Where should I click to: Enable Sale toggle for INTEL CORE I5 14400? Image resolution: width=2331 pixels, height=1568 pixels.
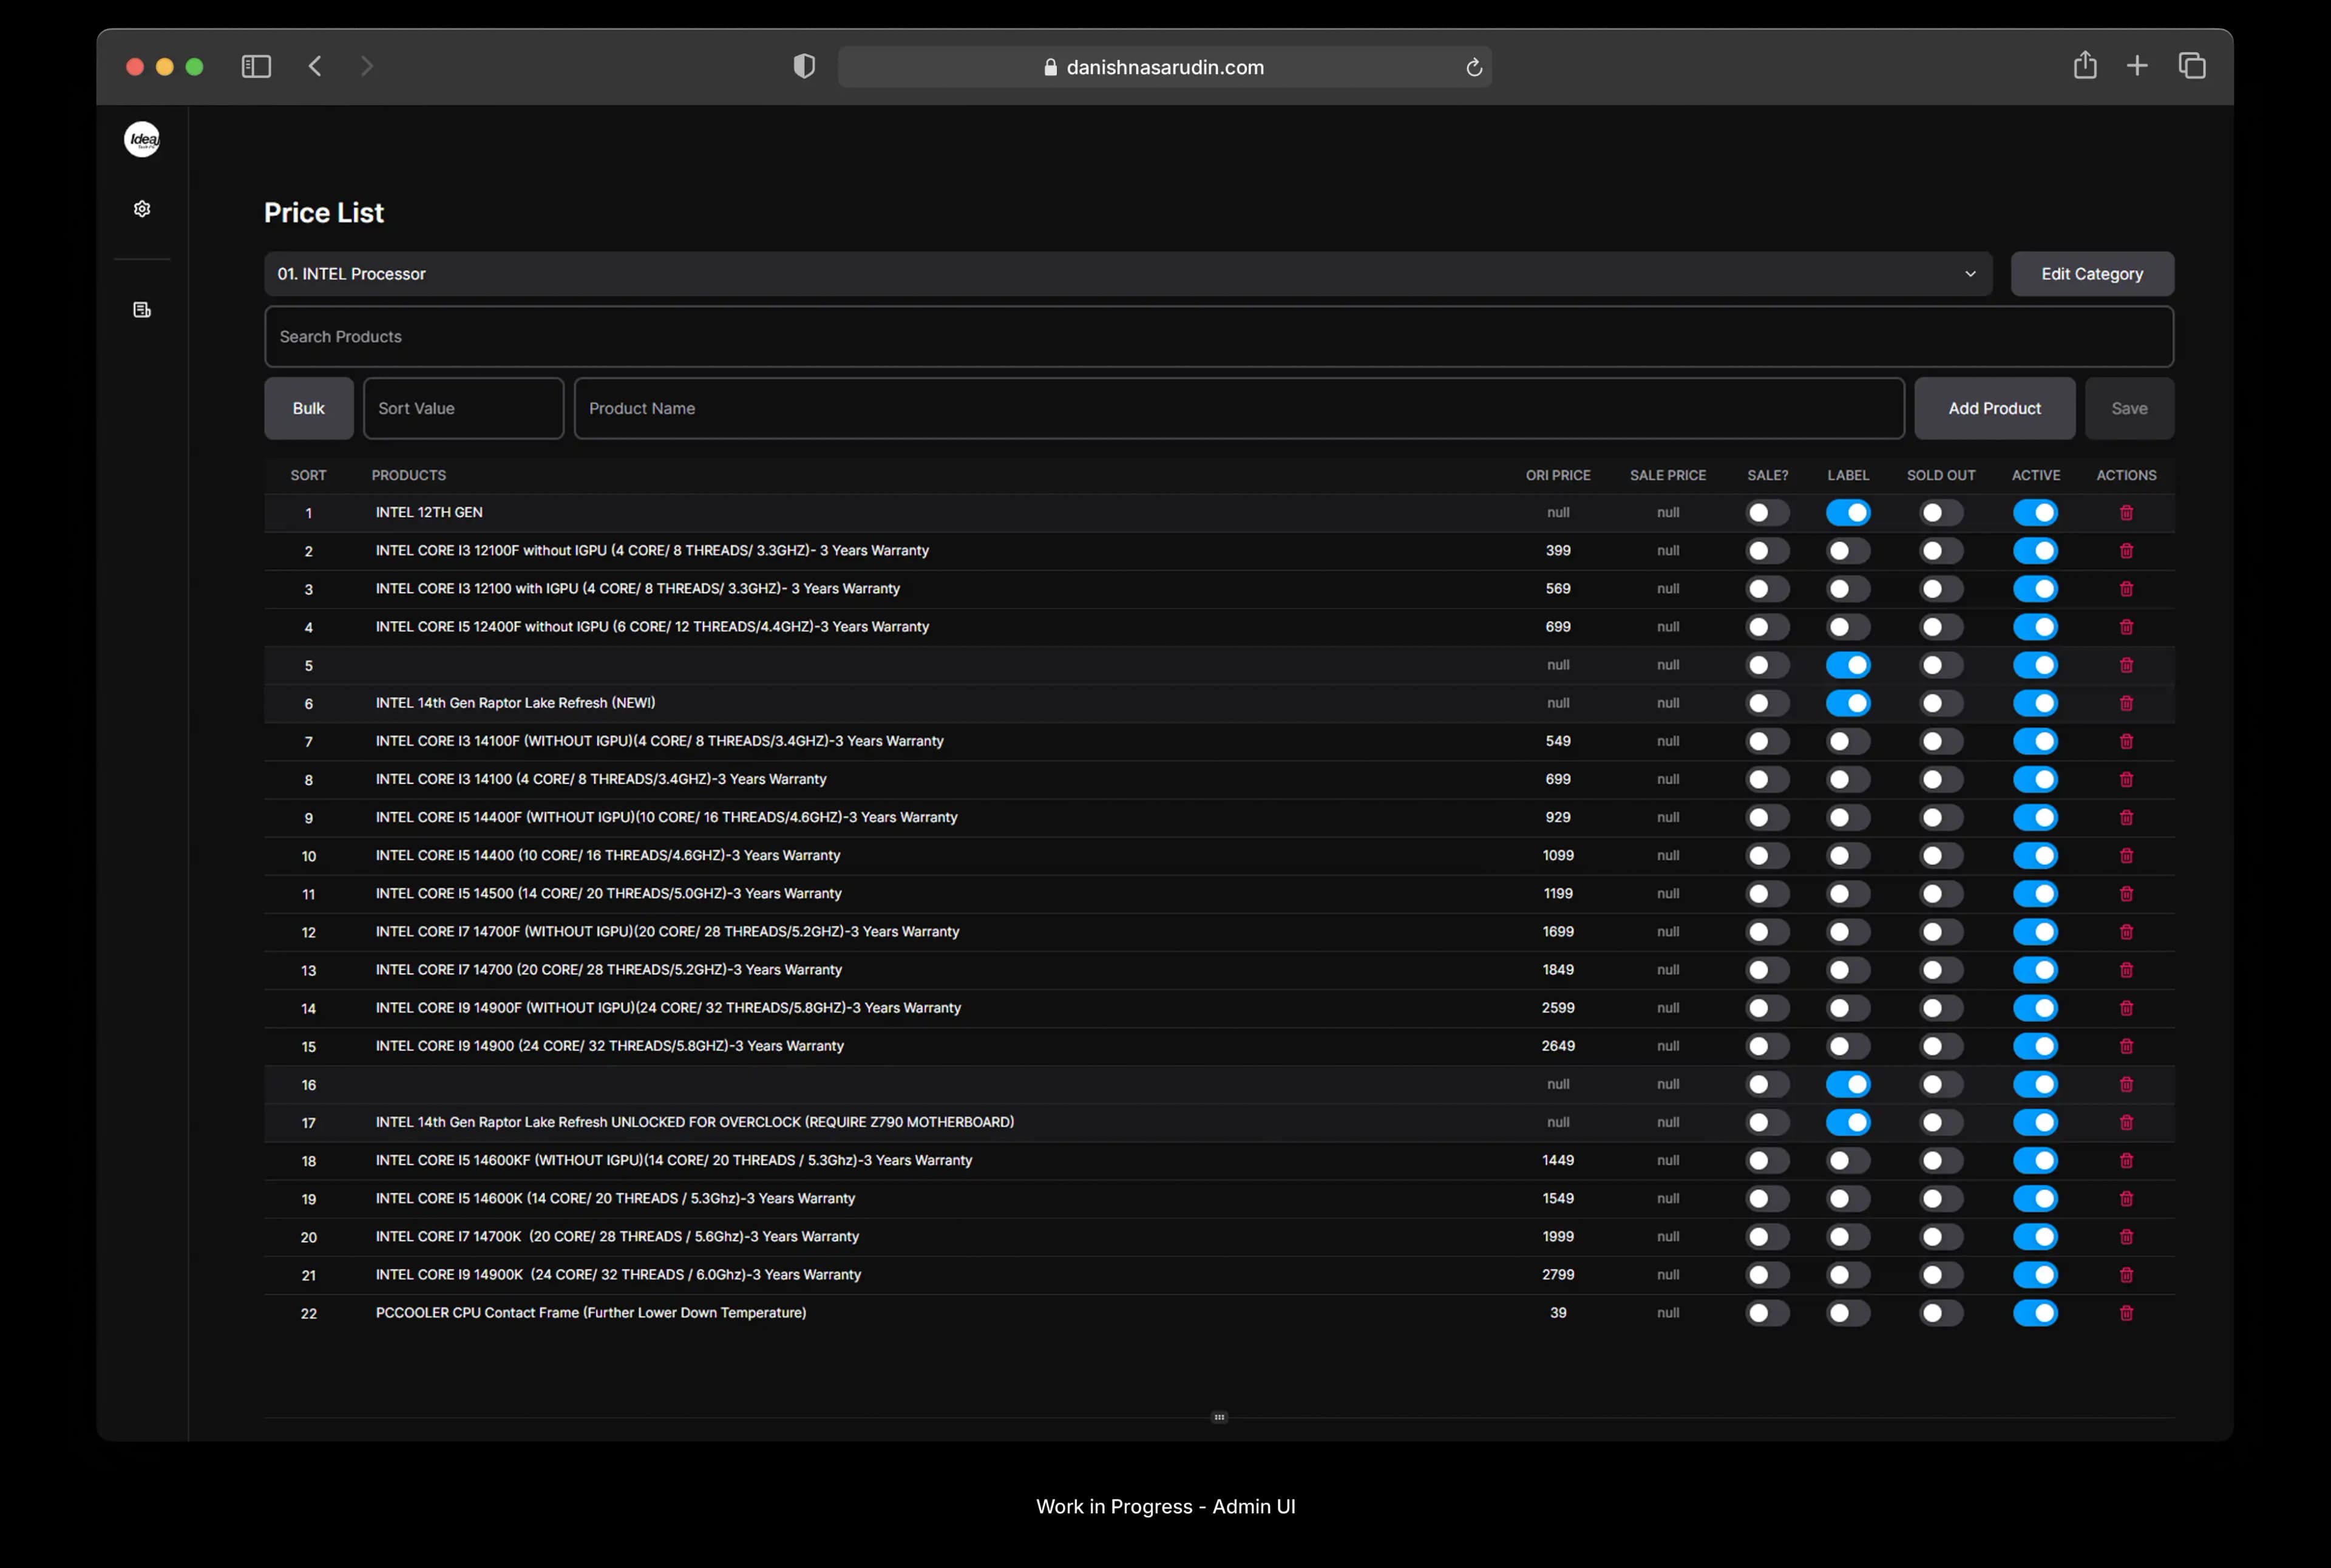(1767, 856)
